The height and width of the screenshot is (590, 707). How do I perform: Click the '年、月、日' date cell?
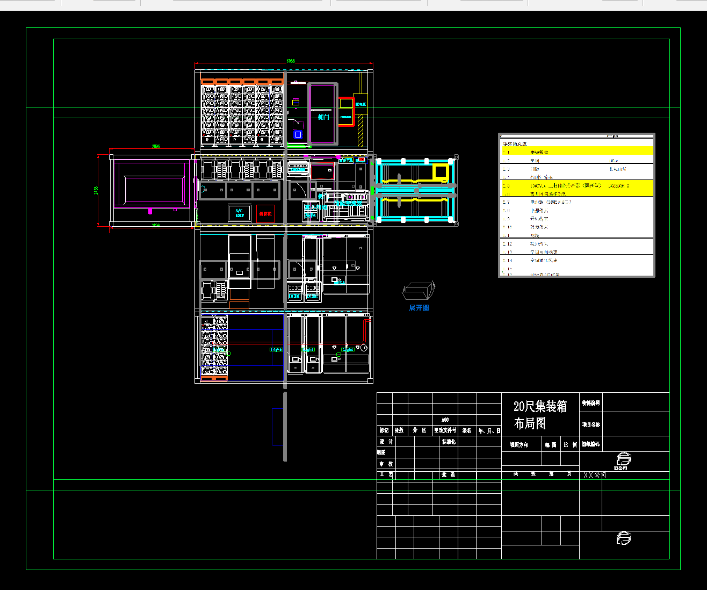point(489,430)
